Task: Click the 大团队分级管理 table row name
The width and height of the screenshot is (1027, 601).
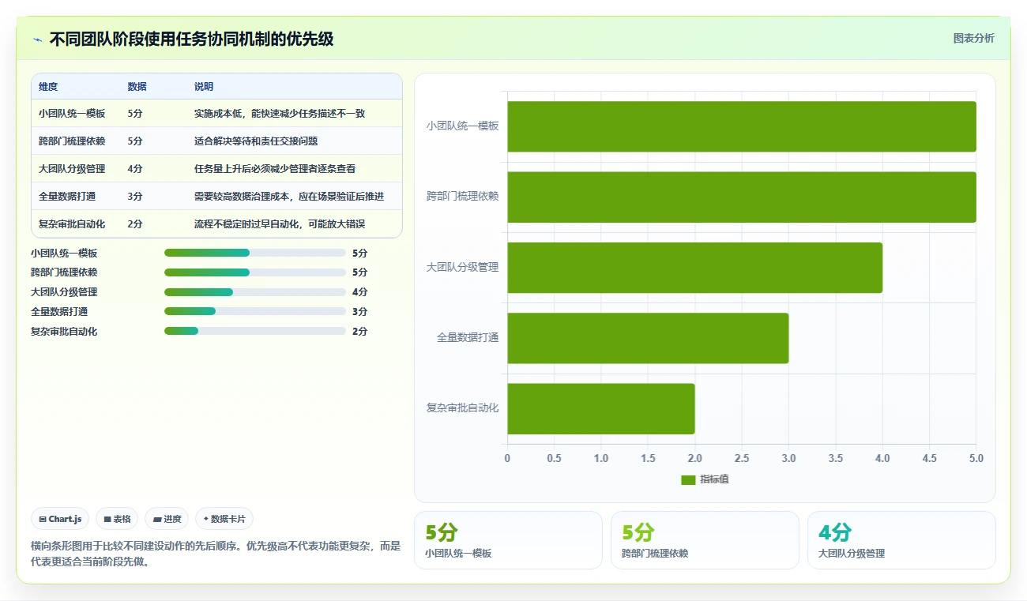Action: tap(72, 169)
